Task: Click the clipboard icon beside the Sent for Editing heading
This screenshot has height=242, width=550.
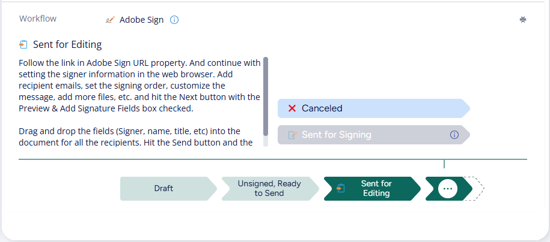Action: [23, 45]
